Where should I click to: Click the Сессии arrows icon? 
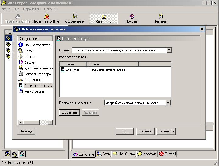click(x=21, y=62)
